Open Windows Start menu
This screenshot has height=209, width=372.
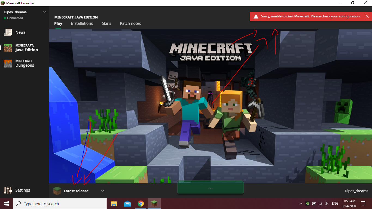pos(6,204)
